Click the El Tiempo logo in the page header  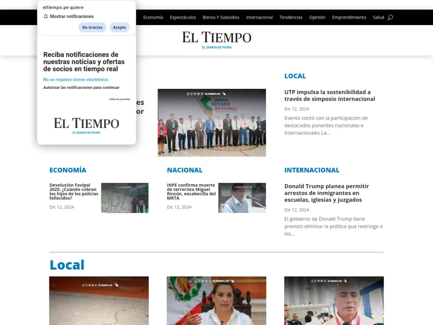[216, 38]
